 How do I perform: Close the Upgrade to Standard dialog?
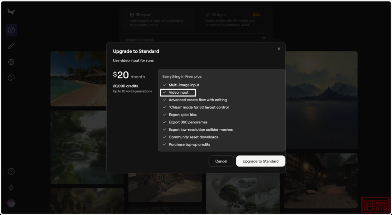pyautogui.click(x=279, y=49)
